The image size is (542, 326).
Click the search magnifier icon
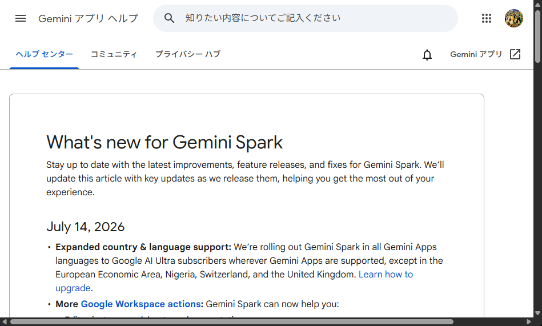tap(169, 18)
